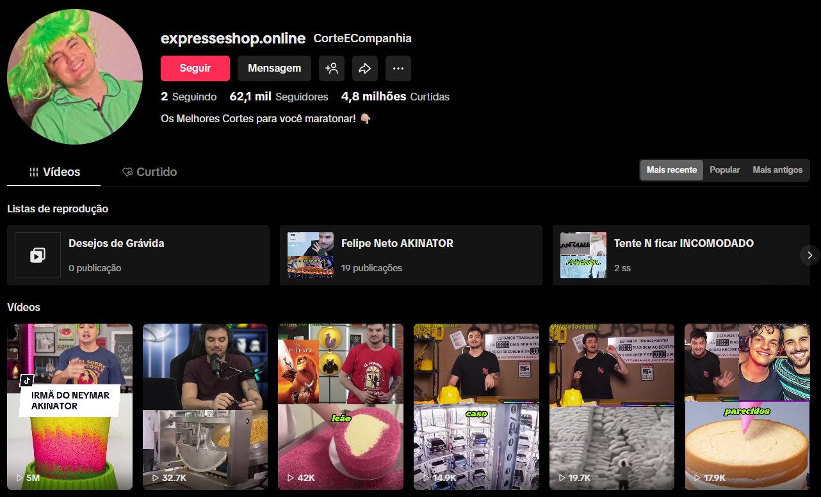Open the caso video with 14.9K views
821x497 pixels.
[476, 407]
